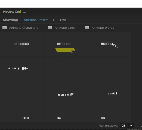Open the Animate Characters folder icon
This screenshot has width=142, height=130.
[5, 27]
